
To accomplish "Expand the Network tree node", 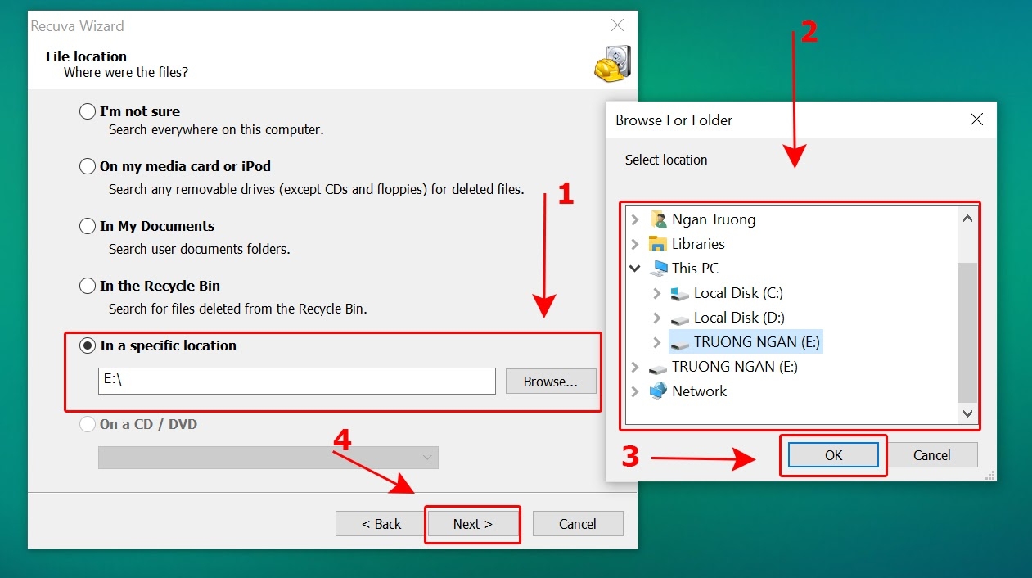I will 635,391.
